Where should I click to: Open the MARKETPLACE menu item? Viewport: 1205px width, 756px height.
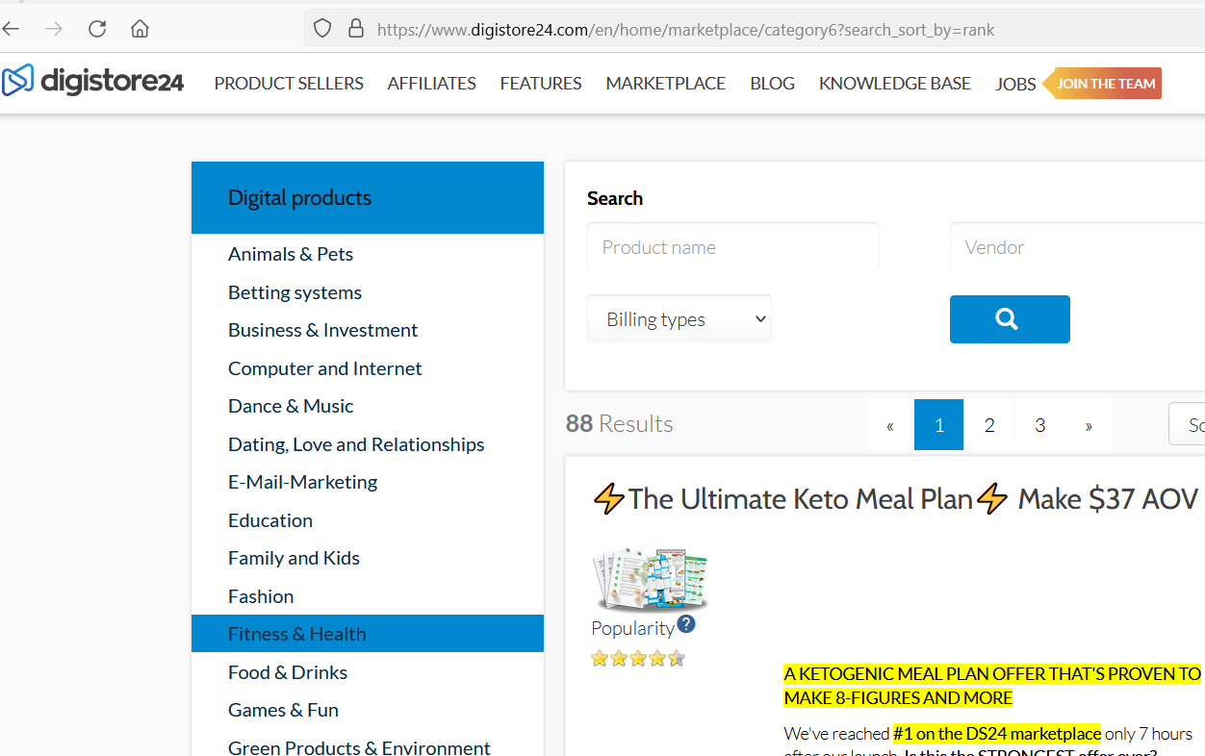666,84
